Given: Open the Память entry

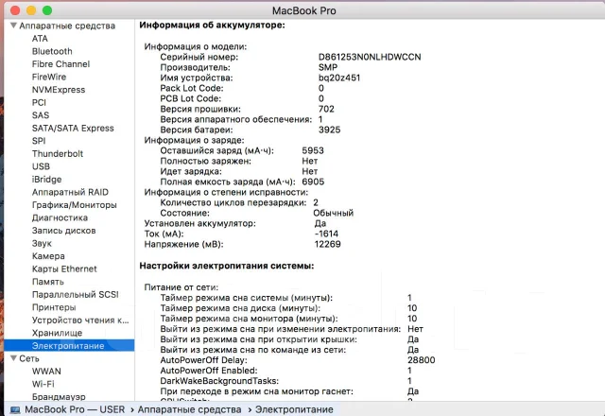Looking at the screenshot, I should (x=48, y=282).
